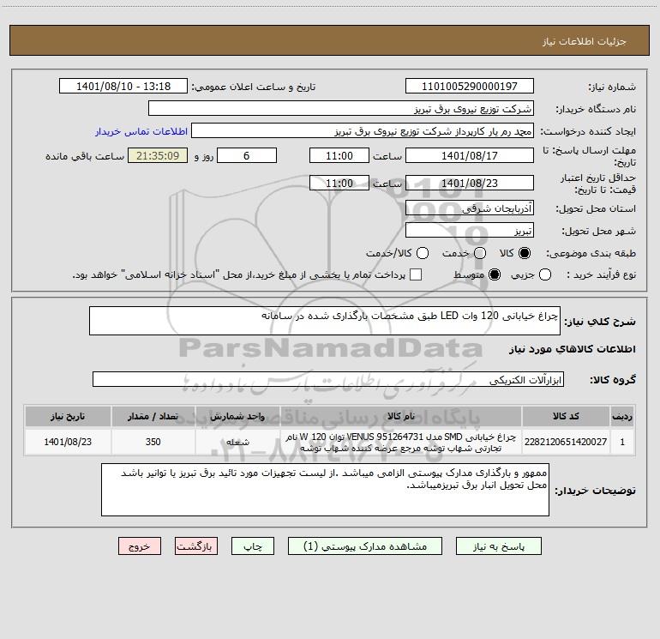Click the خروج exit button

(x=140, y=546)
